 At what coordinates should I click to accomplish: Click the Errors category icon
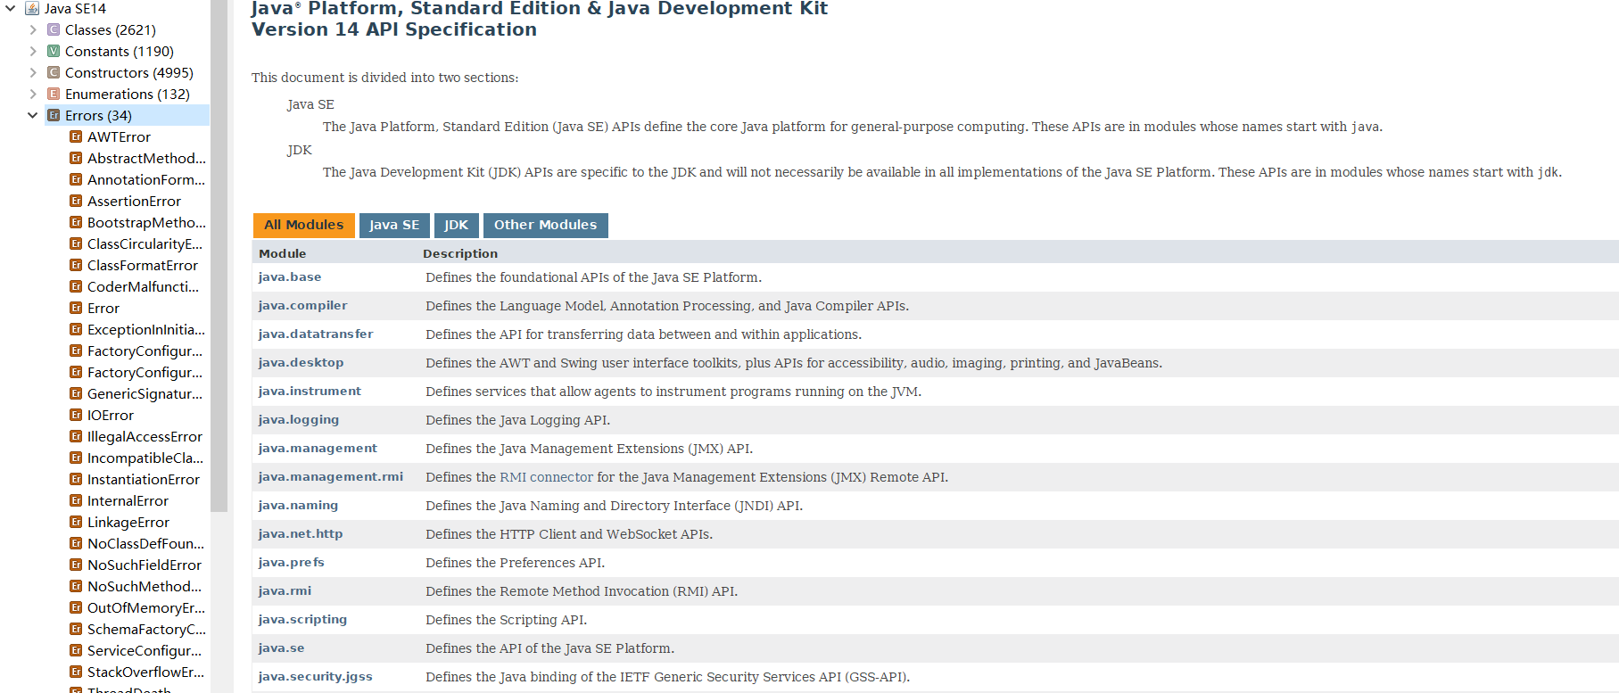pyautogui.click(x=54, y=115)
